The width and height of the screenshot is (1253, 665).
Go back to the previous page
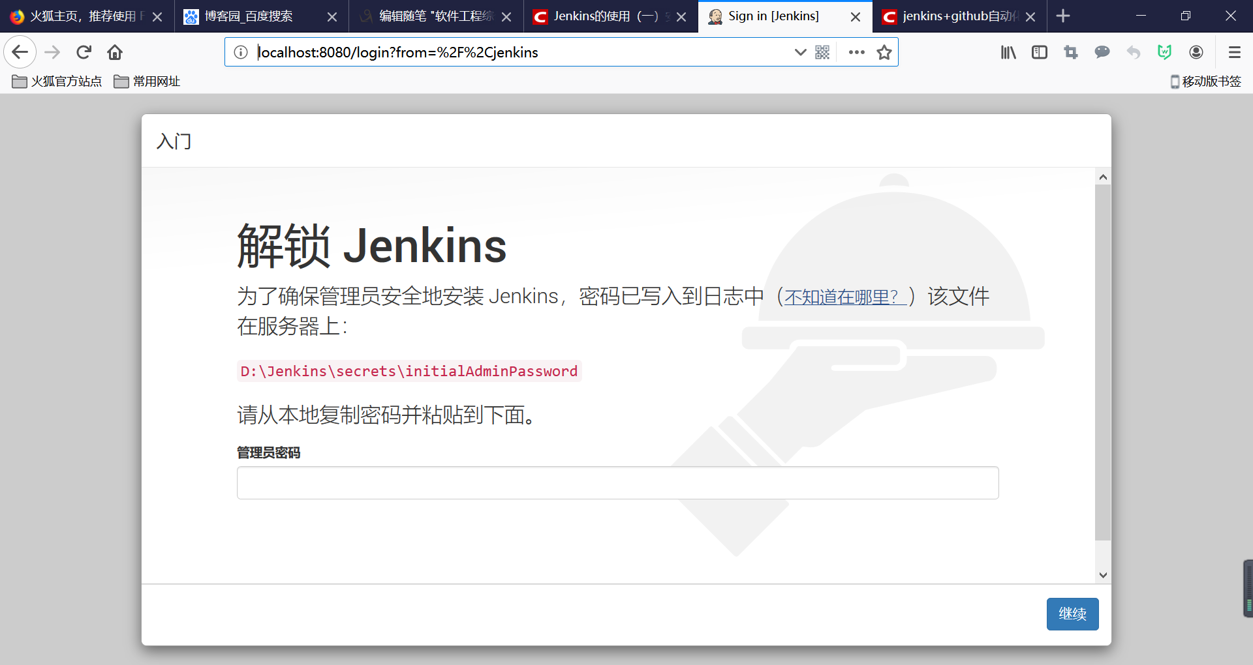tap(20, 52)
